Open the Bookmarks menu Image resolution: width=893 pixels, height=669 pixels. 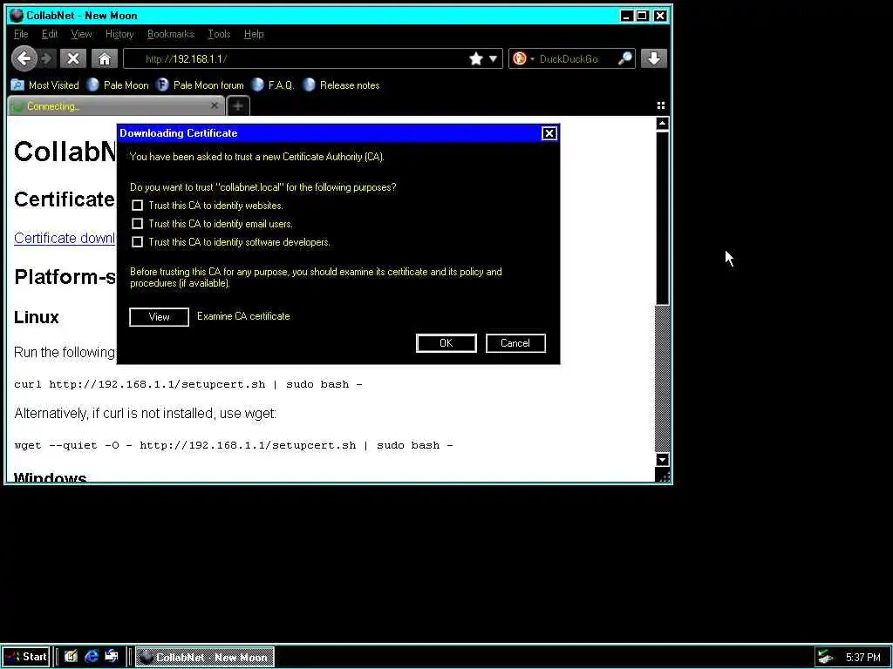tap(171, 34)
